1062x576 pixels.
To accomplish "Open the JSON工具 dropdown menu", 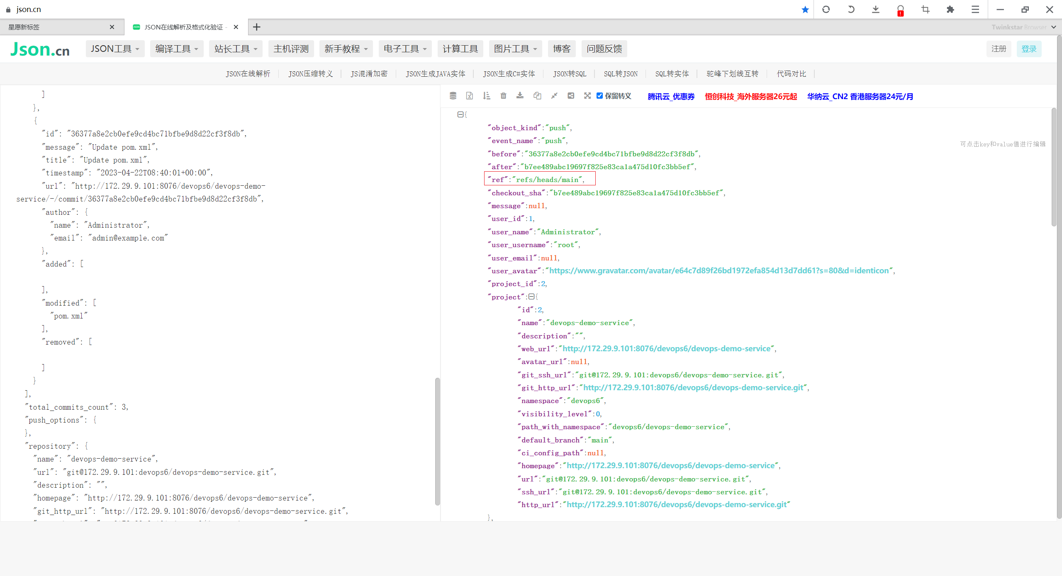I will pos(115,49).
